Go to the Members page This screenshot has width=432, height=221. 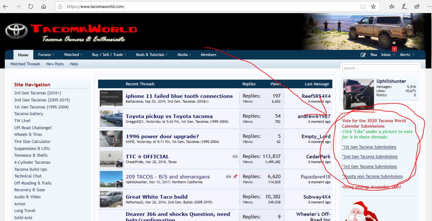click(x=209, y=55)
